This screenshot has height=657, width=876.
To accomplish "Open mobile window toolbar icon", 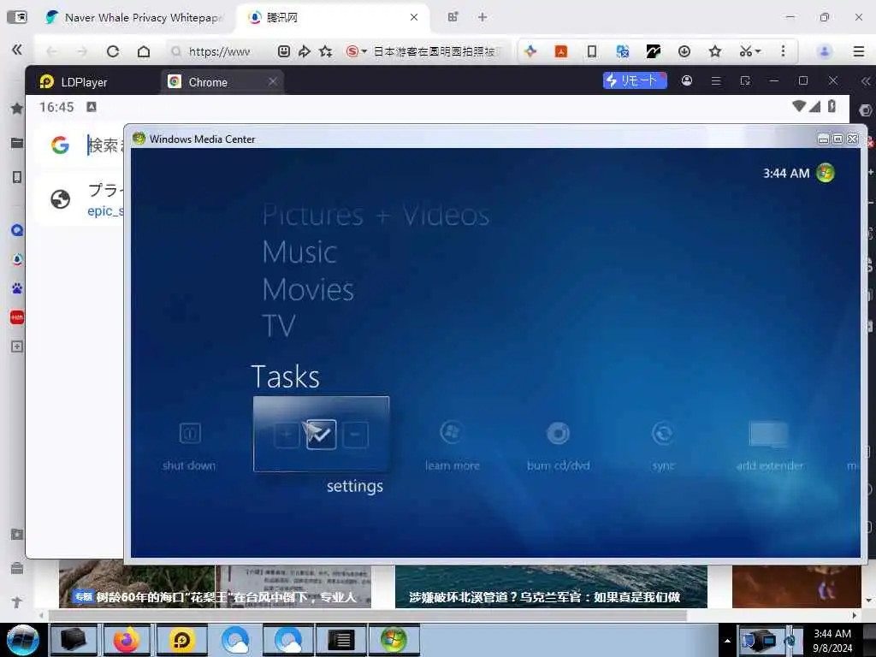I will (592, 51).
